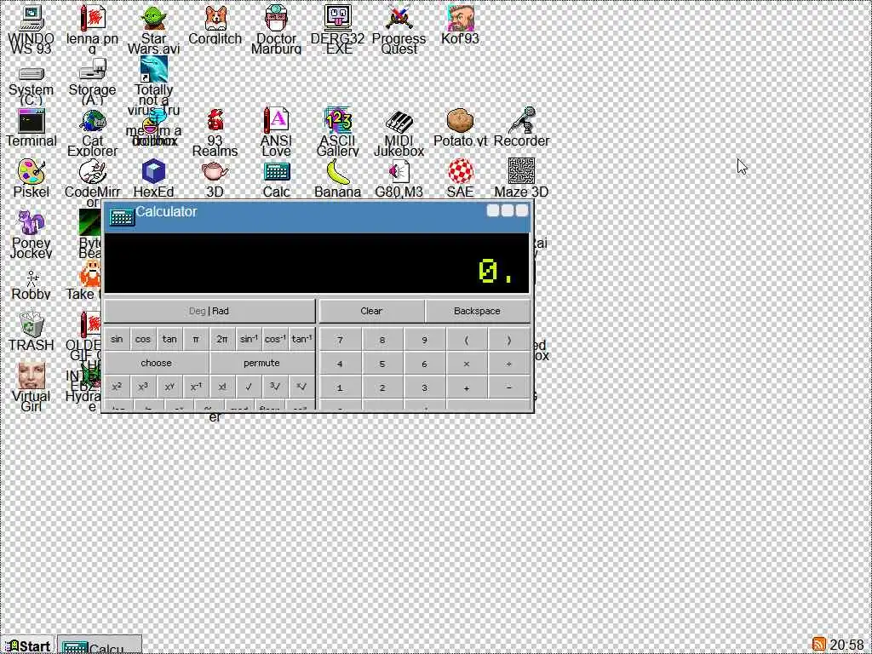Image resolution: width=872 pixels, height=654 pixels.
Task: Click the sin function button
Action: 116,339
